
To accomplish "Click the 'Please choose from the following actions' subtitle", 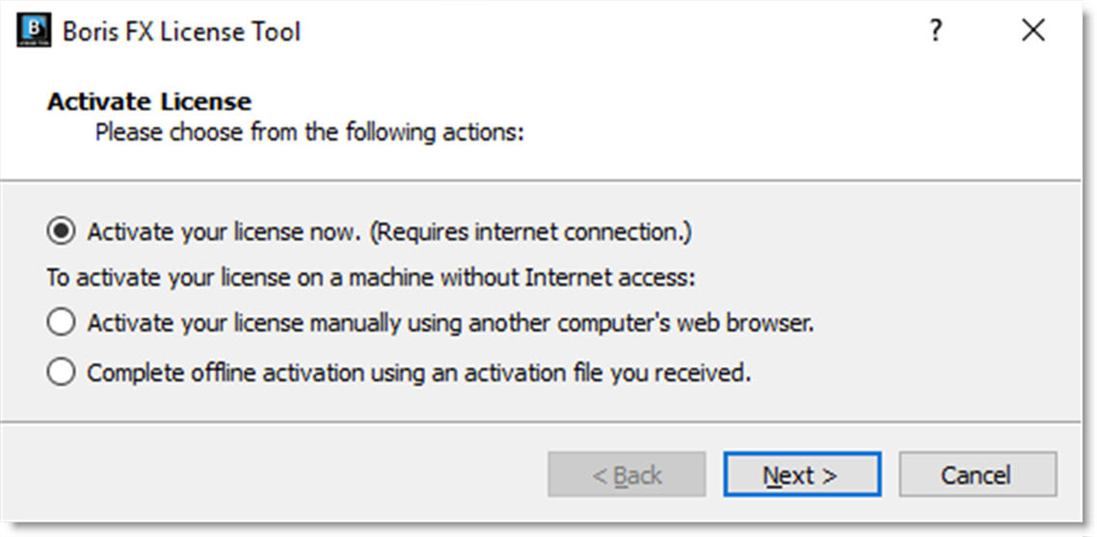I will 309,132.
